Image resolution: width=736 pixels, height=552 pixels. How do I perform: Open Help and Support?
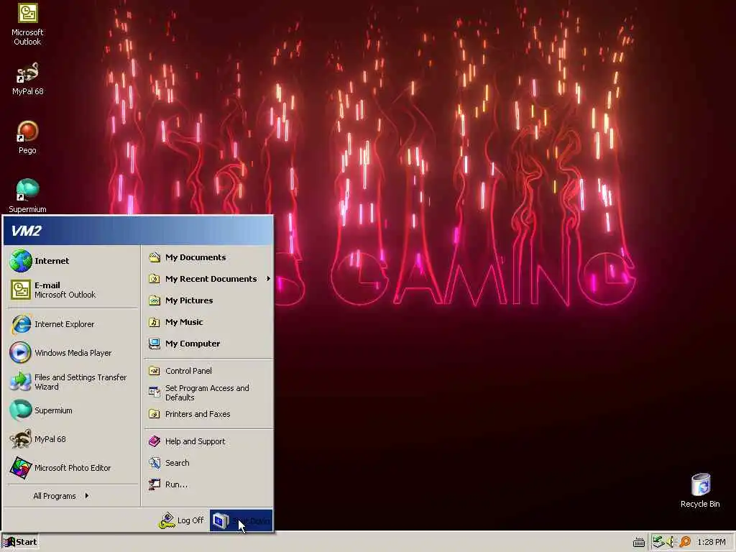208,441
